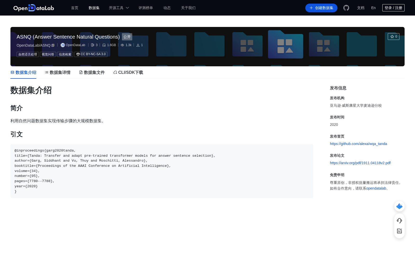The width and height of the screenshot is (415, 259).
Task: Click the 自然语言处理 tag
Action: [x=28, y=54]
